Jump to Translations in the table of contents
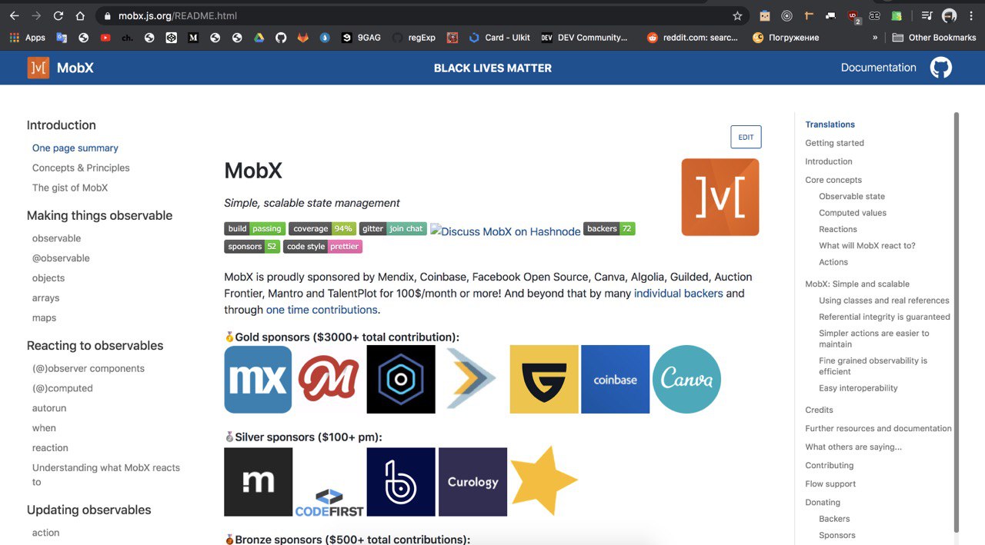The width and height of the screenshot is (985, 545). click(x=830, y=125)
